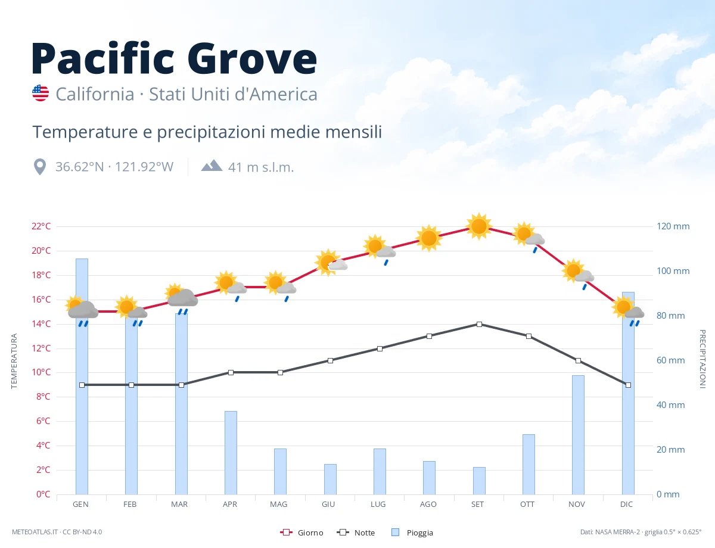This screenshot has width=715, height=548.
Task: Click the March cloudy weather icon
Action: pyautogui.click(x=181, y=298)
